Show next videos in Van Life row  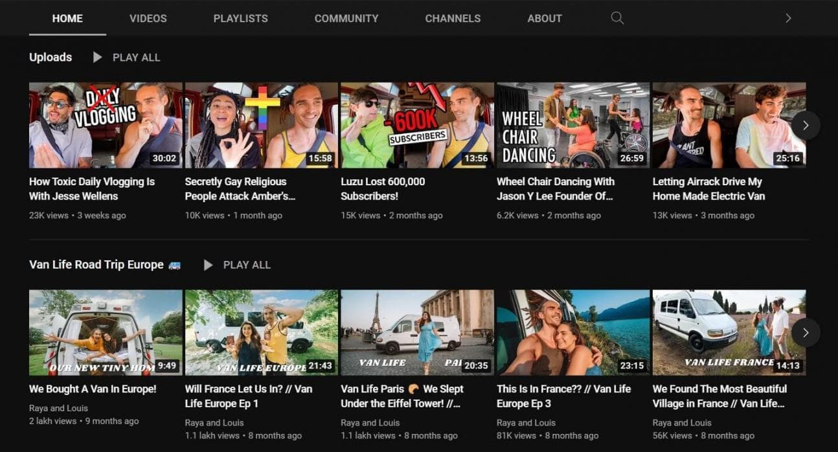[x=805, y=333]
